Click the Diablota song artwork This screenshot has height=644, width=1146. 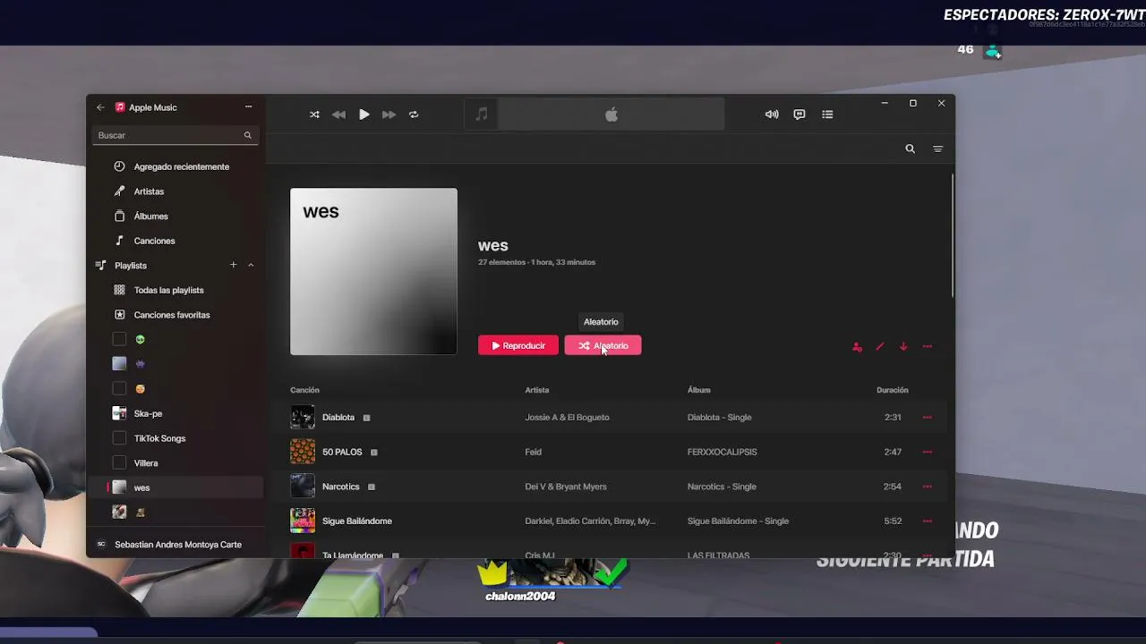pos(303,417)
